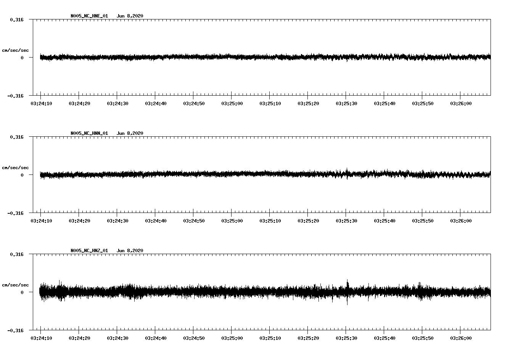Viewport: 518px width, 352px height.
Task: Click the small spike at 03:25:30 in HNN trace
Action: click(x=347, y=173)
